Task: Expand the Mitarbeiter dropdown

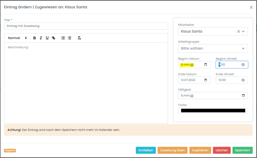Action: point(244,32)
